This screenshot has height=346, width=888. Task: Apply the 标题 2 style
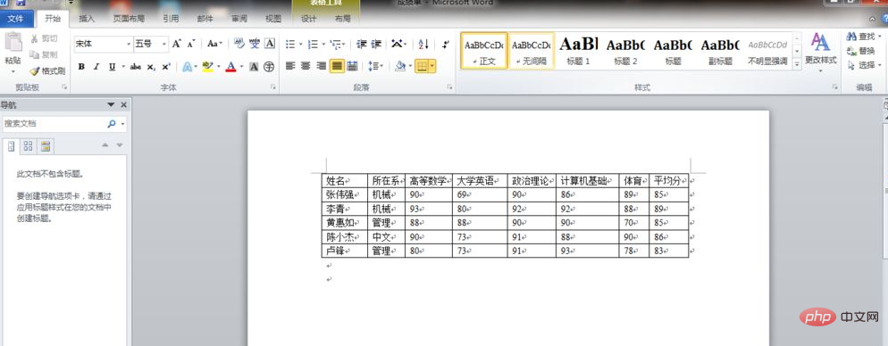click(x=625, y=50)
